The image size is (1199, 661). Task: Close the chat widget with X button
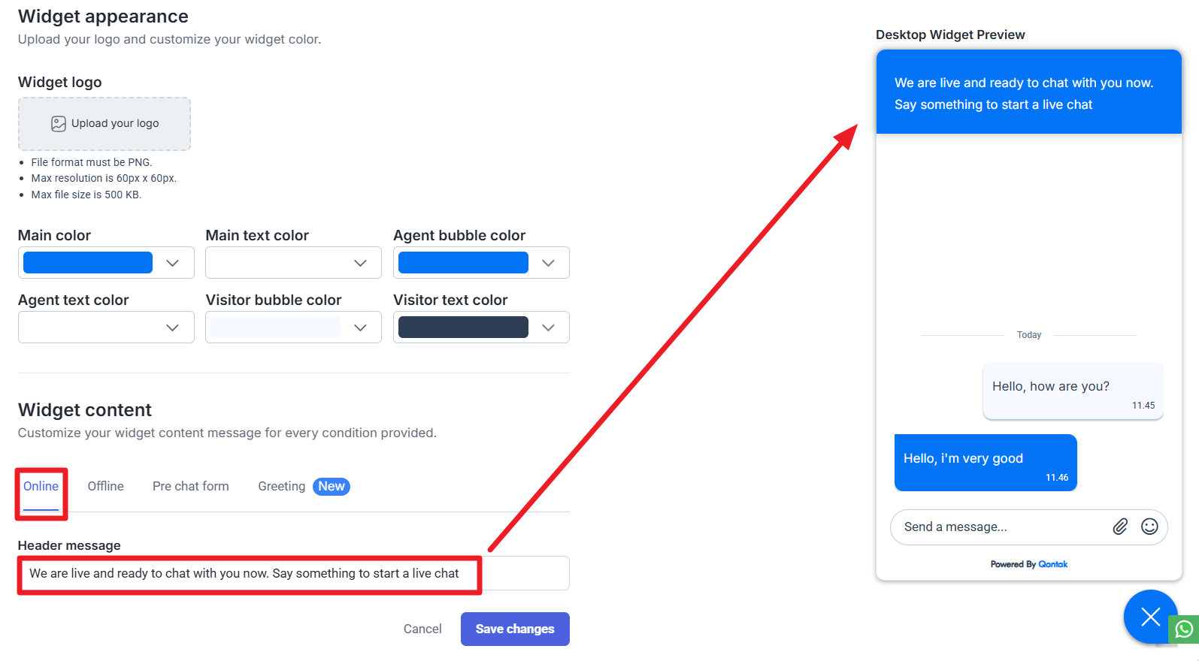1150,617
